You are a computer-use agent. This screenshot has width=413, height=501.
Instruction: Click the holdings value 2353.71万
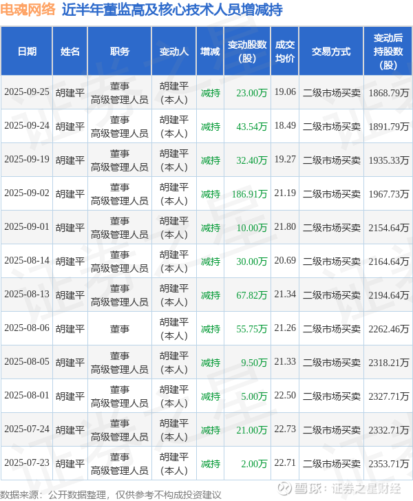click(x=388, y=464)
